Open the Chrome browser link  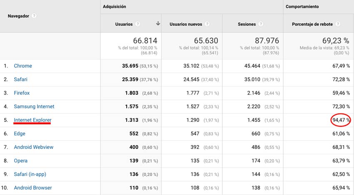pos(23,66)
